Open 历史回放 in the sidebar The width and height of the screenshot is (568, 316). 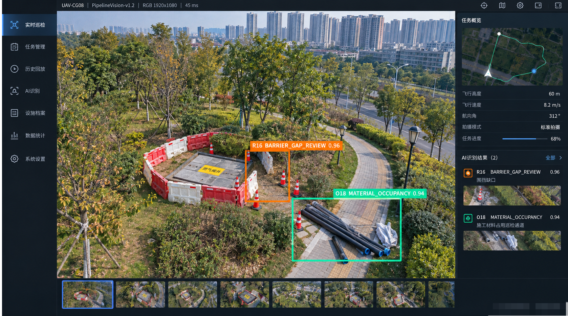pos(29,69)
